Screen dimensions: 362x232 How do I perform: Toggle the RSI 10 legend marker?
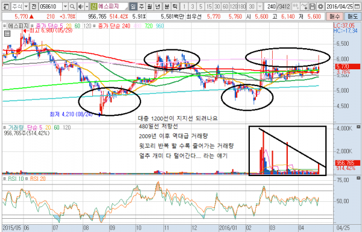(5, 179)
